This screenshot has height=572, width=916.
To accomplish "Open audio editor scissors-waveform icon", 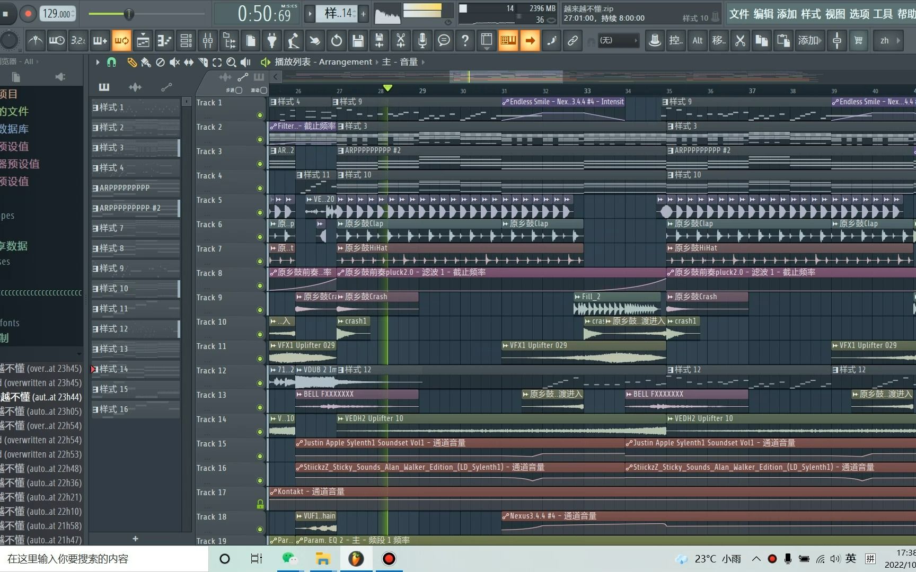I will [x=401, y=40].
